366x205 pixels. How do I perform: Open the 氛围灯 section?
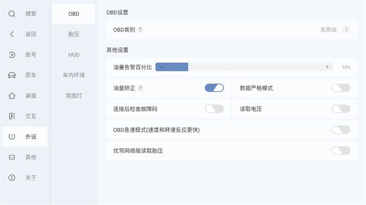[74, 95]
